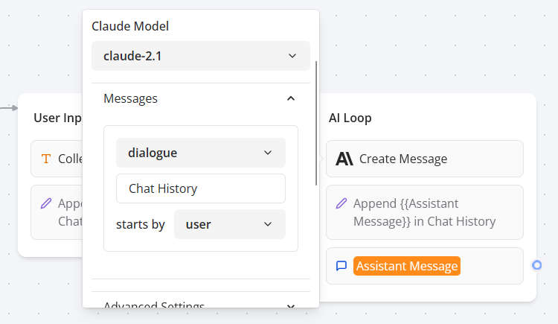Select the AI Loop group title
Viewport: 558px width, 324px height.
coord(350,118)
